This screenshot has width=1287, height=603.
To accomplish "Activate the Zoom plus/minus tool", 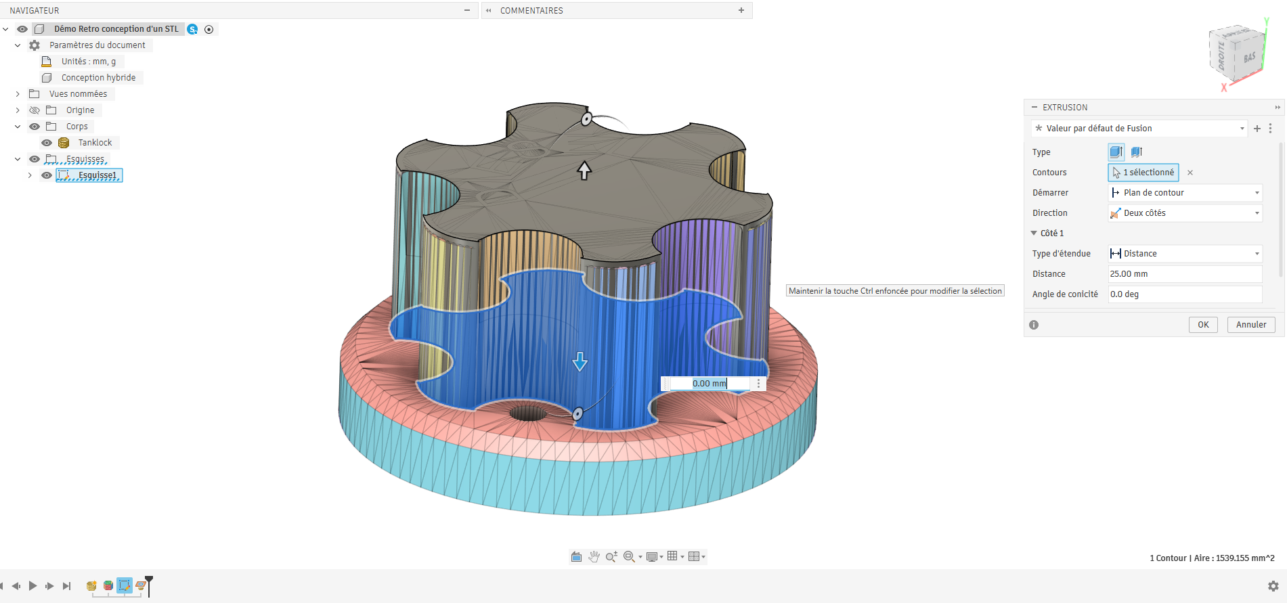I will pyautogui.click(x=611, y=557).
